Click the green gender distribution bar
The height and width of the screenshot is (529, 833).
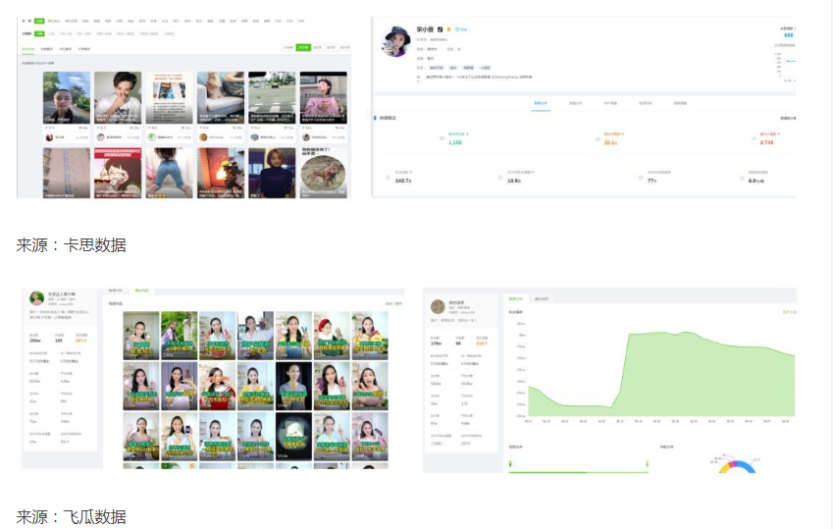[x=579, y=471]
